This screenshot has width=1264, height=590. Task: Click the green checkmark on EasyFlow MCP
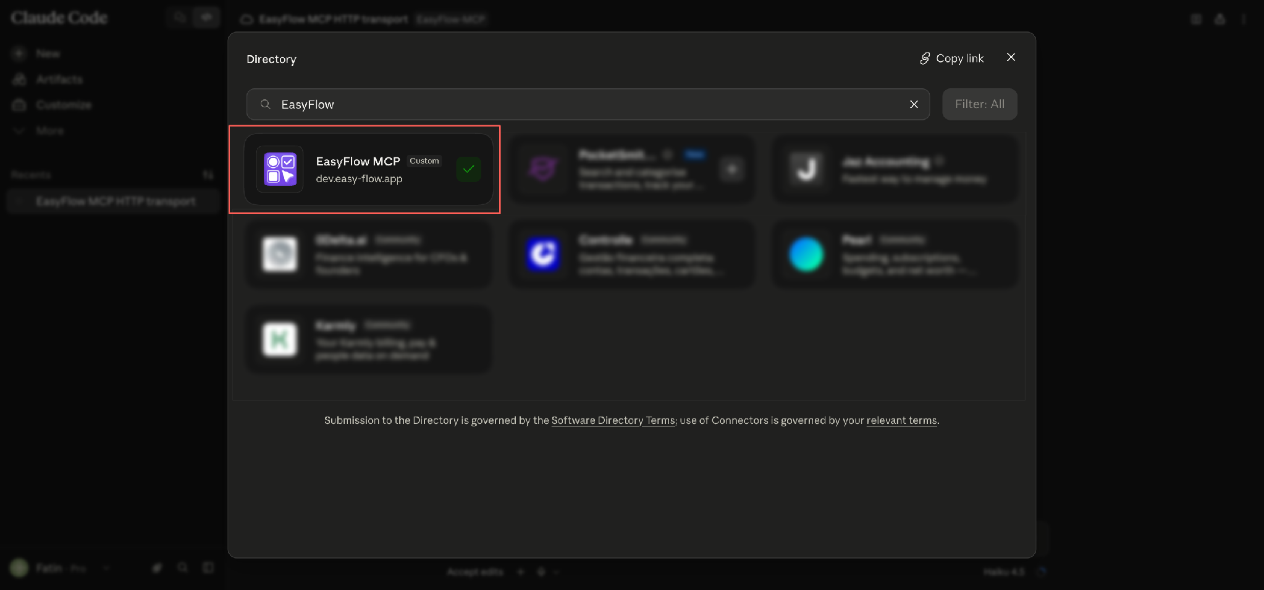[468, 169]
